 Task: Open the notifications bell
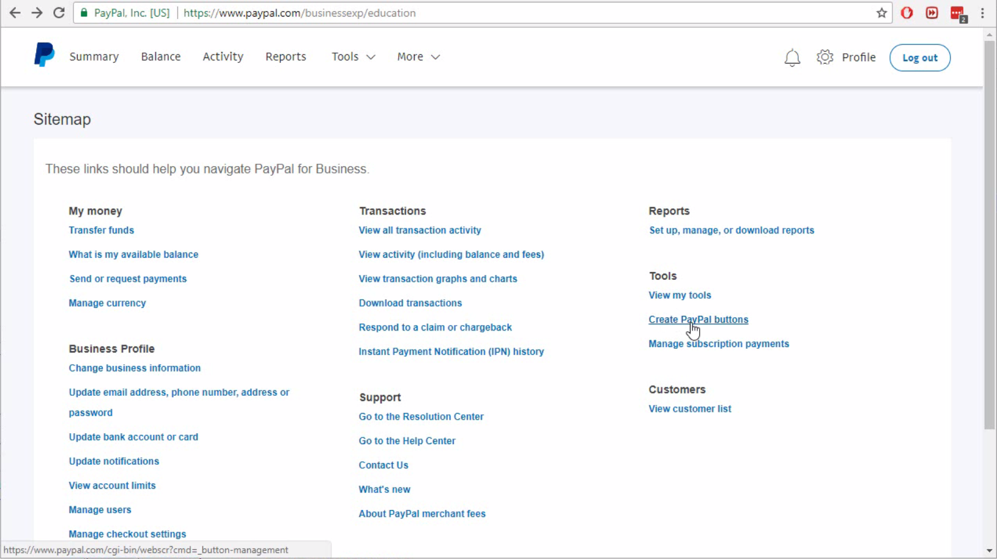[792, 57]
